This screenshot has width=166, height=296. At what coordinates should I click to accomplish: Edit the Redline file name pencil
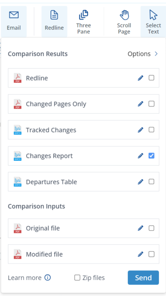tap(141, 78)
